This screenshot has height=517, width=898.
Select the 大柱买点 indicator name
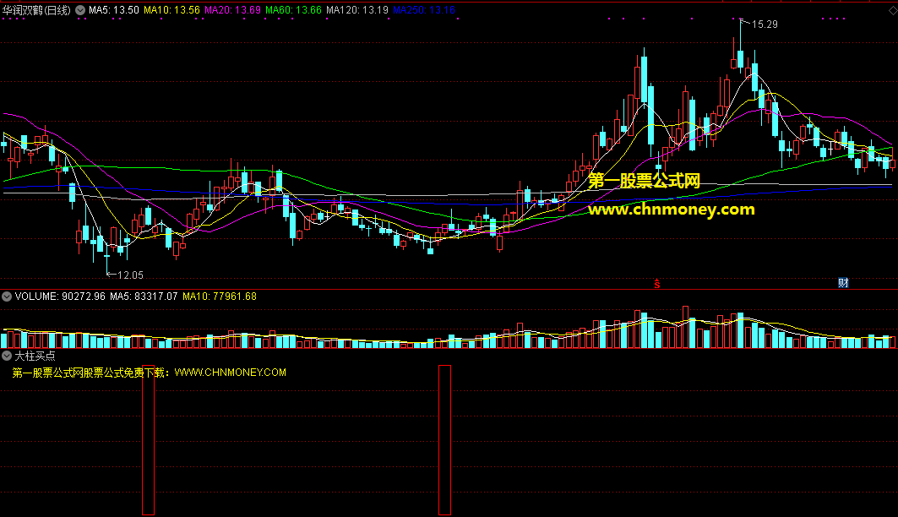pos(35,356)
